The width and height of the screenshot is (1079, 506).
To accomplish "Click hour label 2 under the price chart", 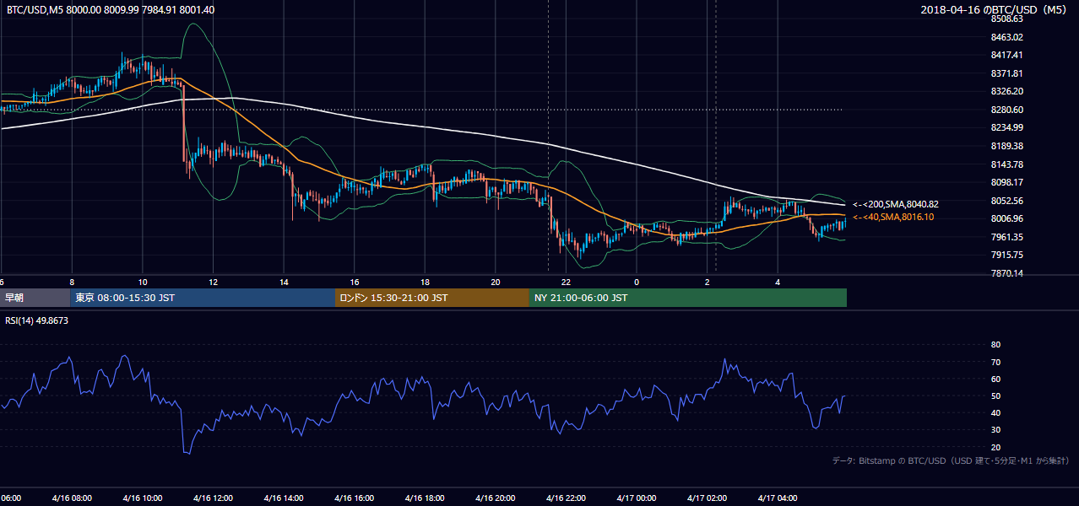I will [x=708, y=282].
